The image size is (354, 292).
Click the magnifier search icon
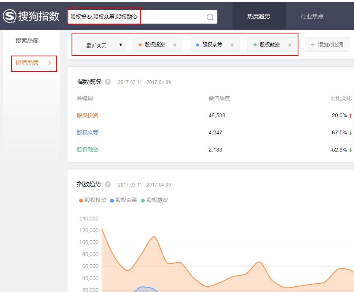tap(209, 17)
